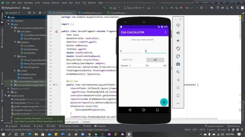
Task: Click the emulator rotate right icon
Action: [178, 56]
